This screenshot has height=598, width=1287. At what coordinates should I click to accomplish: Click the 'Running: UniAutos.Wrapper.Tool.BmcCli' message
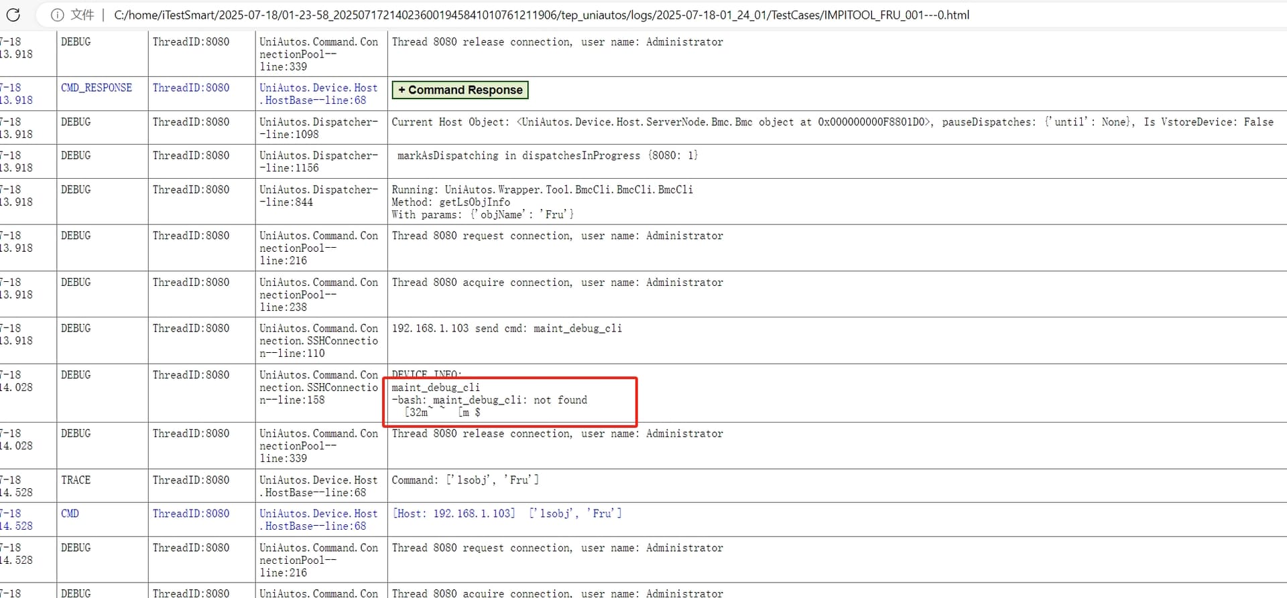point(542,190)
